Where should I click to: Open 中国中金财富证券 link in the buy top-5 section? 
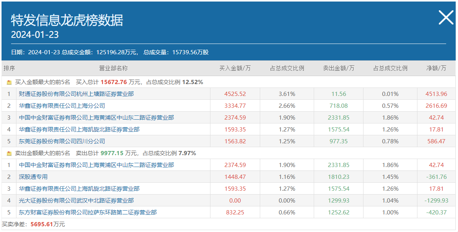click(96, 118)
